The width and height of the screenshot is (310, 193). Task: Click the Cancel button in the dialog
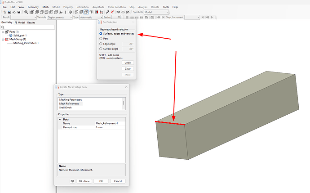[x=118, y=181]
